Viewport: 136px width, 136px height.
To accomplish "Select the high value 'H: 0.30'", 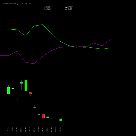I will (69, 7).
